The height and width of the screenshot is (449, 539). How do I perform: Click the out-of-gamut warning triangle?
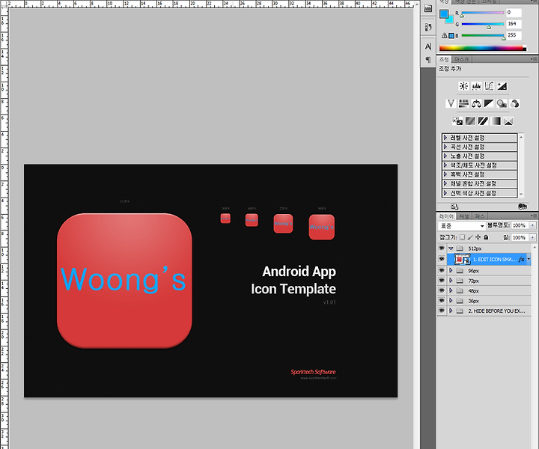445,35
